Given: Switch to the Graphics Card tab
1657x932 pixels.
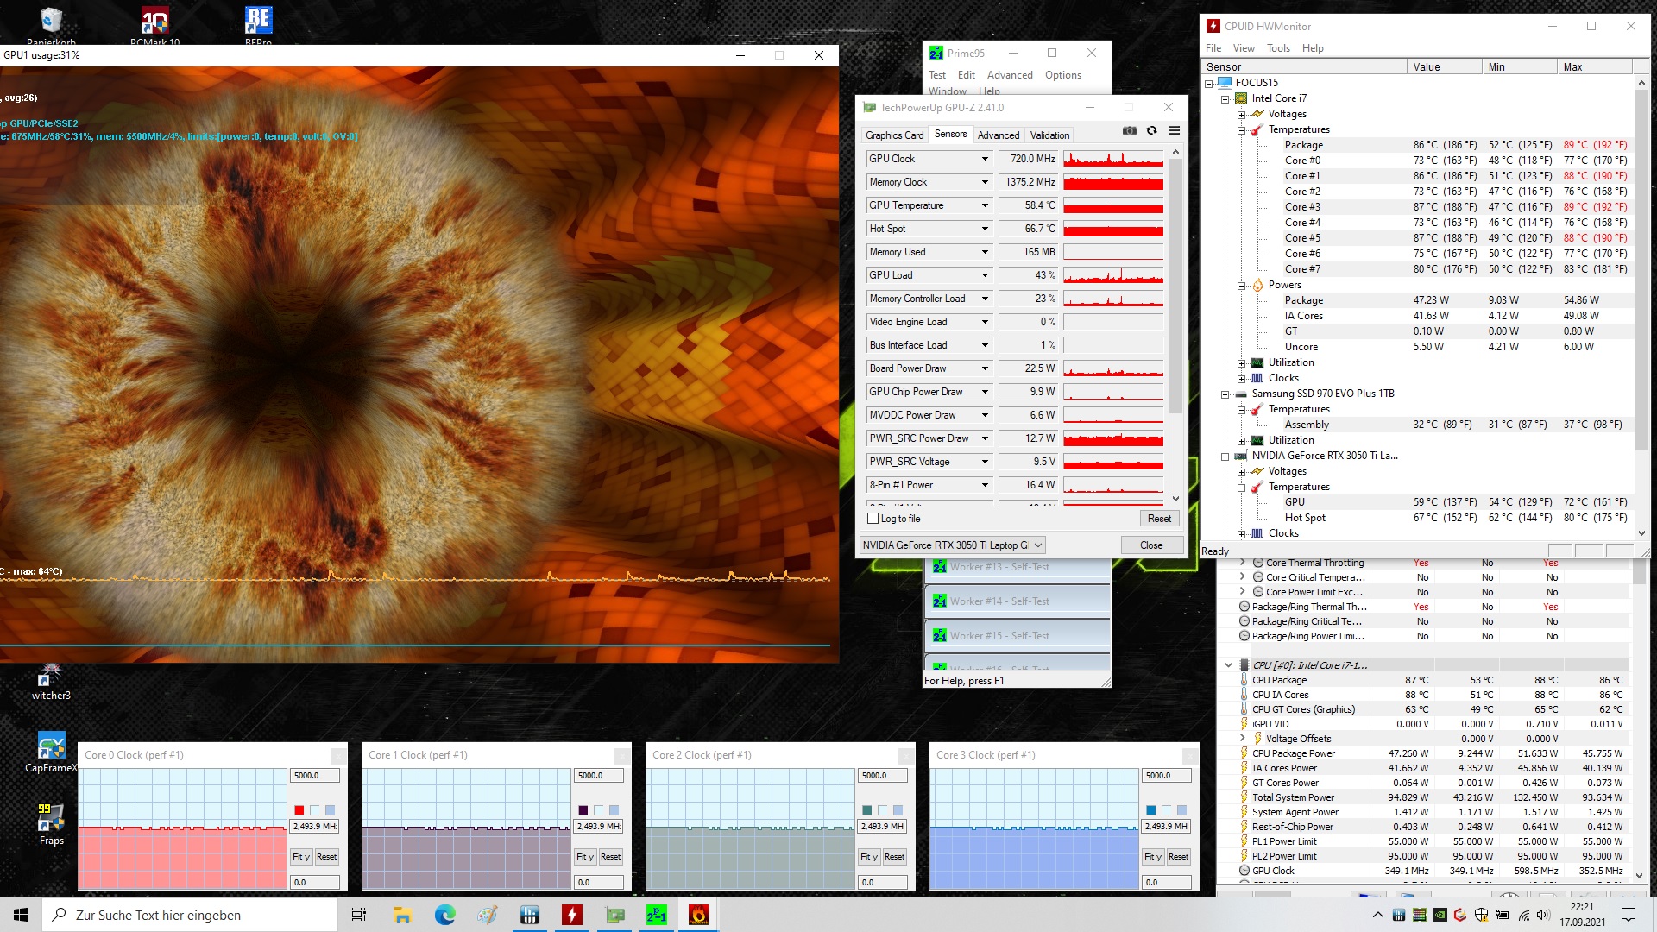Looking at the screenshot, I should pyautogui.click(x=894, y=135).
